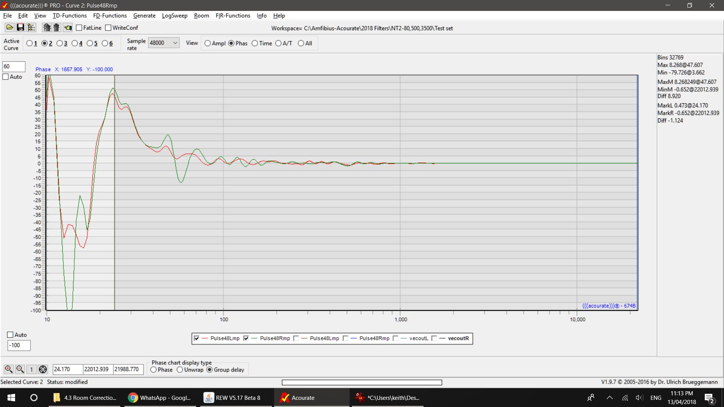Click the marker difference field 21988.770
This screenshot has height=407, width=724.
coord(128,369)
